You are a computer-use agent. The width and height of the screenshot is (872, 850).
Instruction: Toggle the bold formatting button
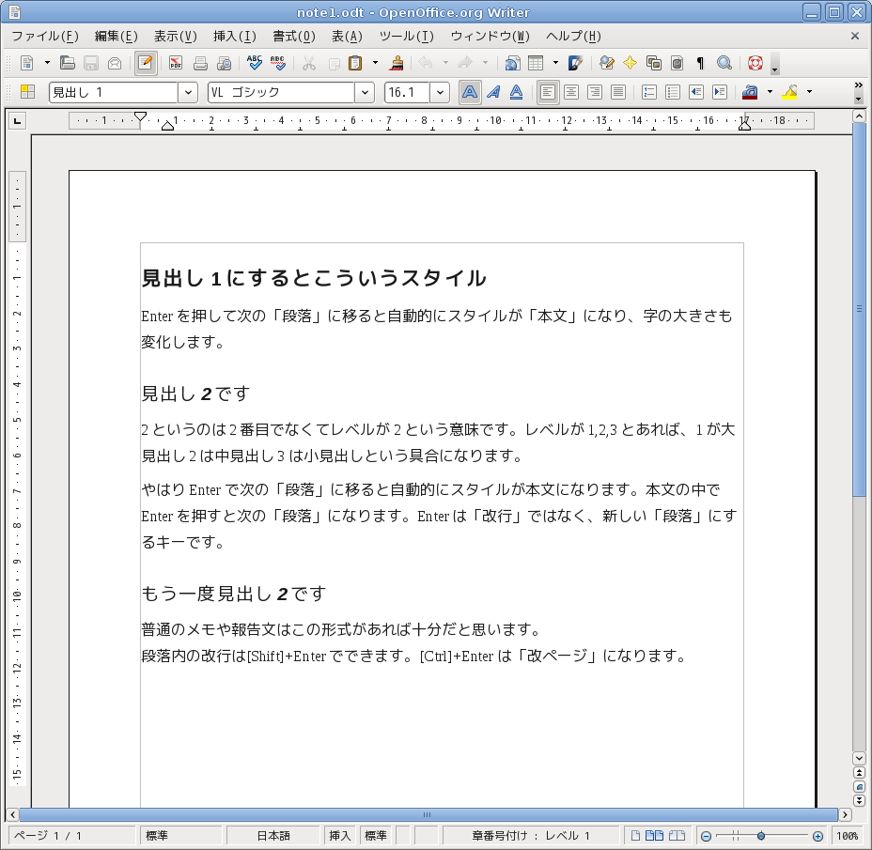click(469, 92)
